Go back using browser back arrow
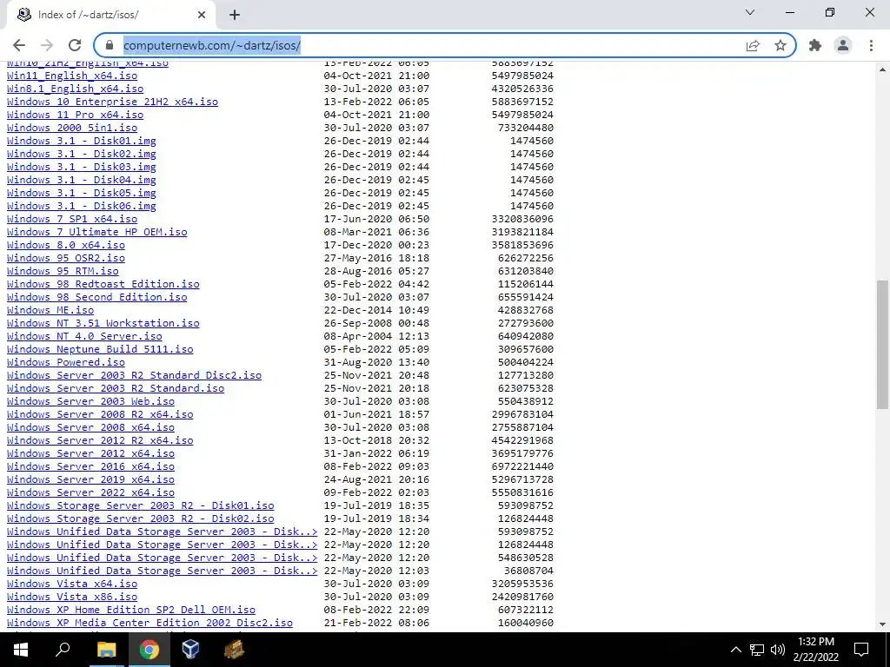Screen dimensions: 890x667 coord(19,45)
